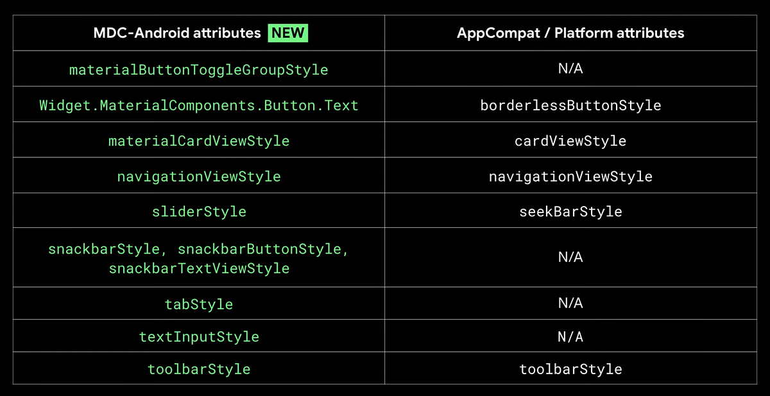Select the materialButtonToggleGroupStyle attribute
Screen dimensions: 770x396
pos(199,70)
